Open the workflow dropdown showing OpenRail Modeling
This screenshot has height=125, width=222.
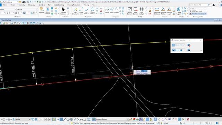click(9, 2)
